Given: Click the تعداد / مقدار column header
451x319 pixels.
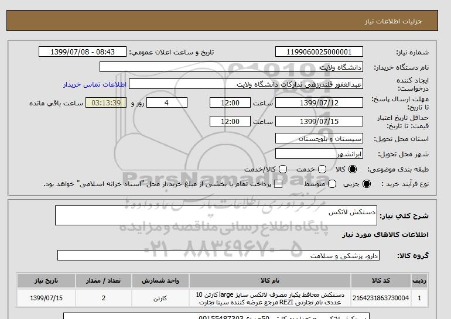Looking at the screenshot, I should [x=104, y=281].
